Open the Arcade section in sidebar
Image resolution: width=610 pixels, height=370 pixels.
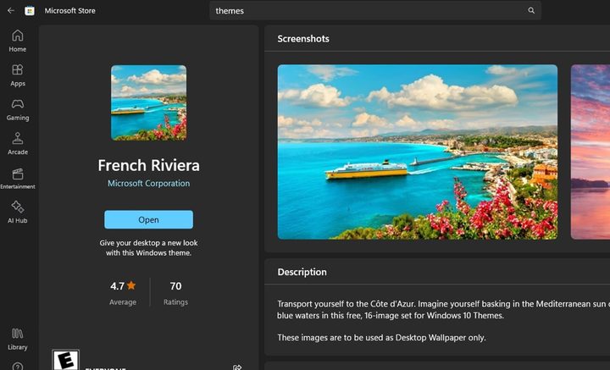point(18,143)
